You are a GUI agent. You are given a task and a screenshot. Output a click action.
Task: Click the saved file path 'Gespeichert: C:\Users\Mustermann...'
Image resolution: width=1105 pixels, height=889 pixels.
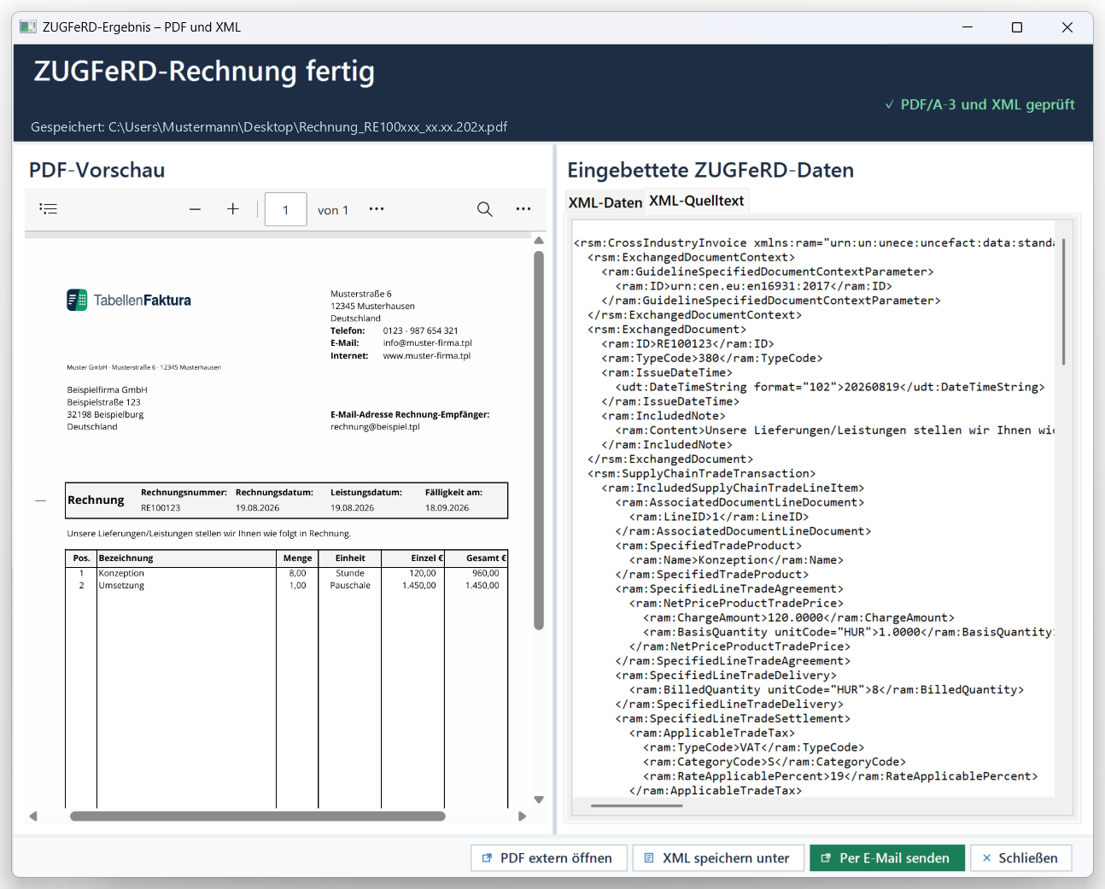click(x=269, y=126)
